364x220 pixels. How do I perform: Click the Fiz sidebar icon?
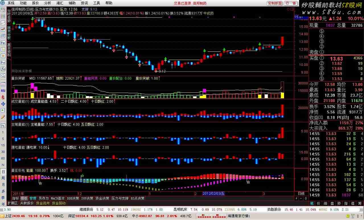coord(3,63)
